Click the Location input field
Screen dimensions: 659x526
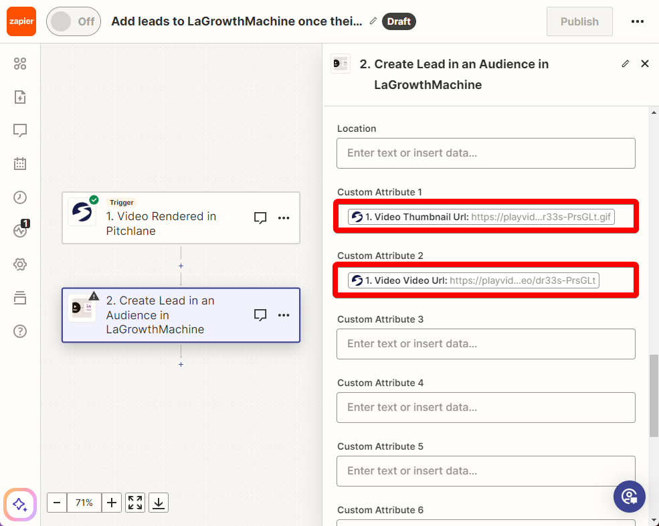click(486, 153)
